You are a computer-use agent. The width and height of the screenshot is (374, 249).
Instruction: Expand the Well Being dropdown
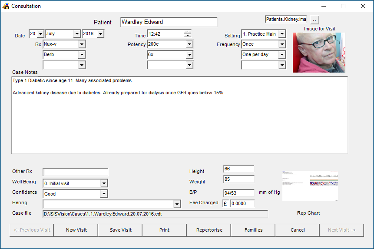pos(104,183)
